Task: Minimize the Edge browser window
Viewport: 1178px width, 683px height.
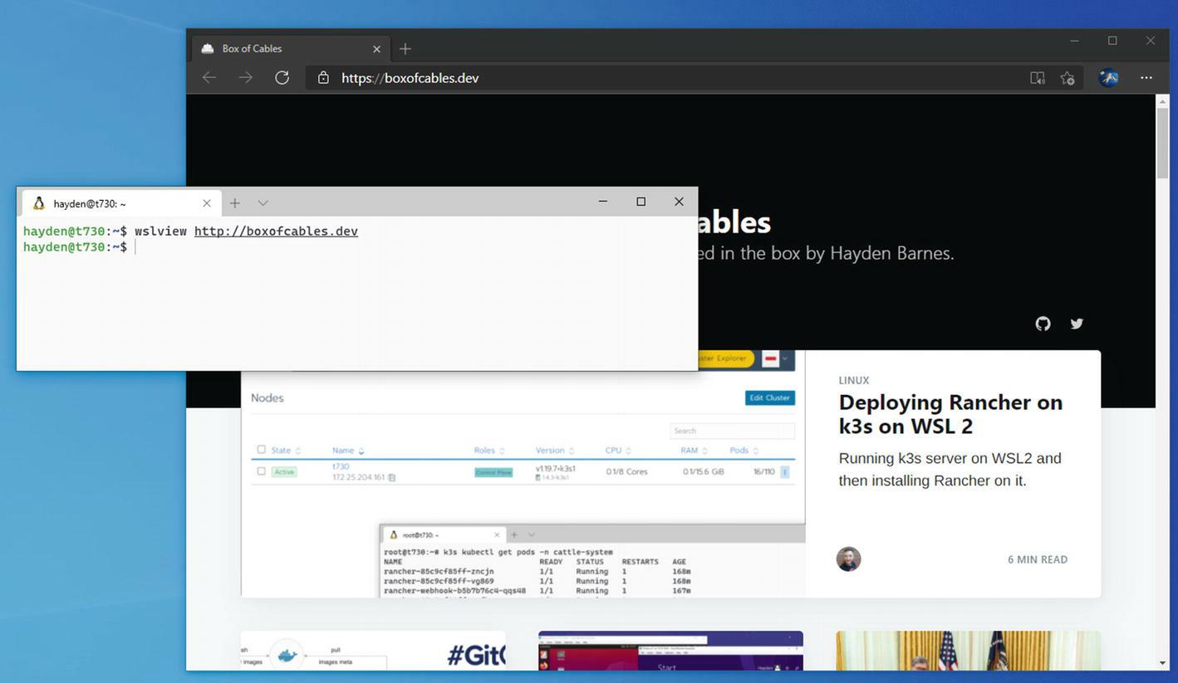Action: (1074, 41)
